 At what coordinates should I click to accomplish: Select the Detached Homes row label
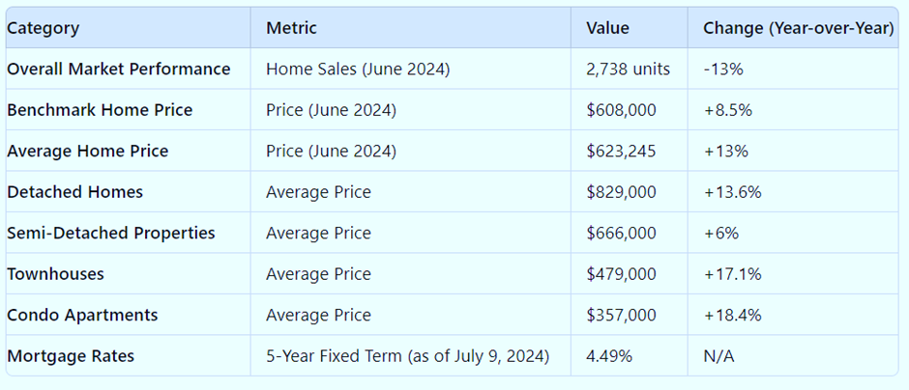coord(74,192)
